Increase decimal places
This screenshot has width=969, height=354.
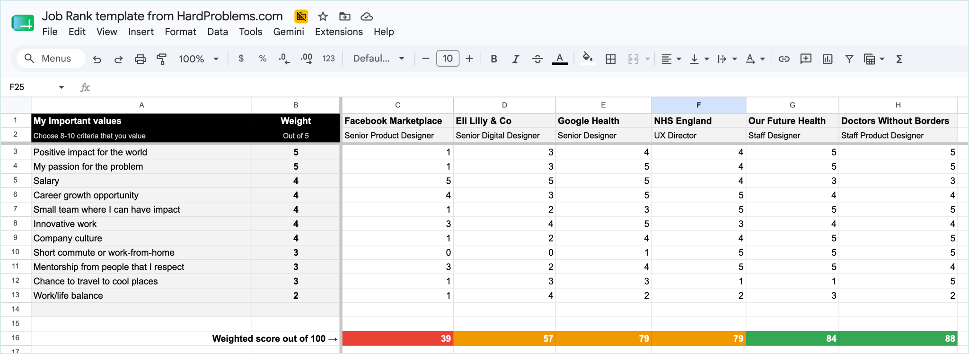(307, 59)
